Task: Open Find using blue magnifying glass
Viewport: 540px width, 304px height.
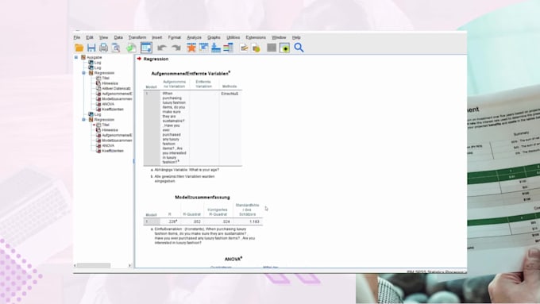Action: click(299, 48)
